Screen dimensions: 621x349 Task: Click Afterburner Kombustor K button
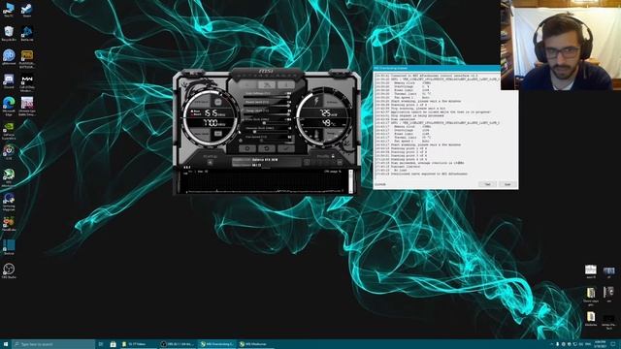tap(248, 84)
